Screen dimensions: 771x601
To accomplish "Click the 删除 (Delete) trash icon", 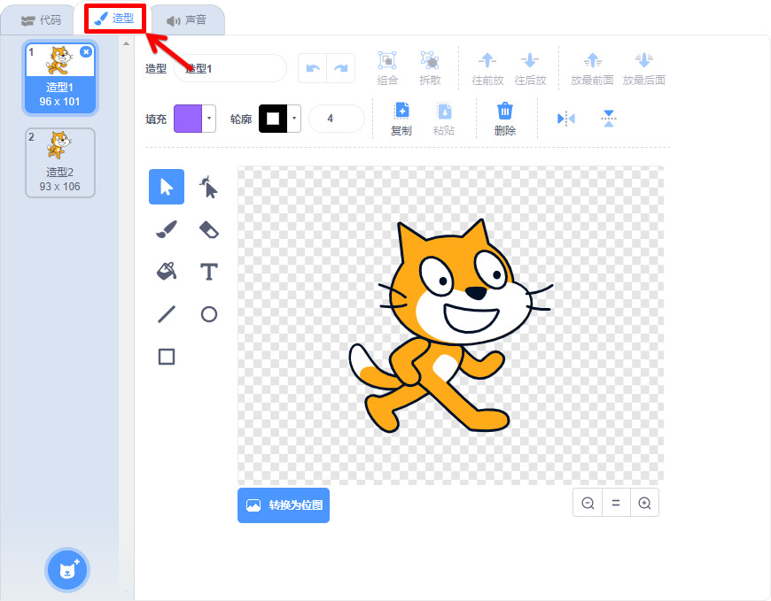I will click(x=505, y=111).
